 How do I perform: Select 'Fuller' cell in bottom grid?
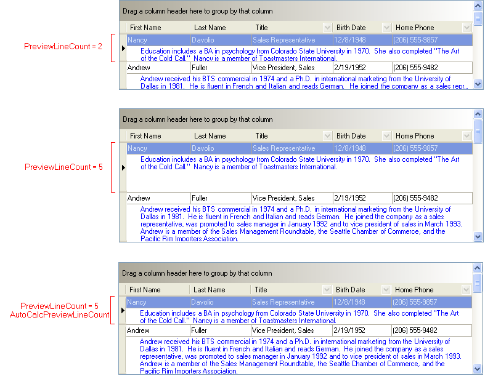(x=221, y=330)
